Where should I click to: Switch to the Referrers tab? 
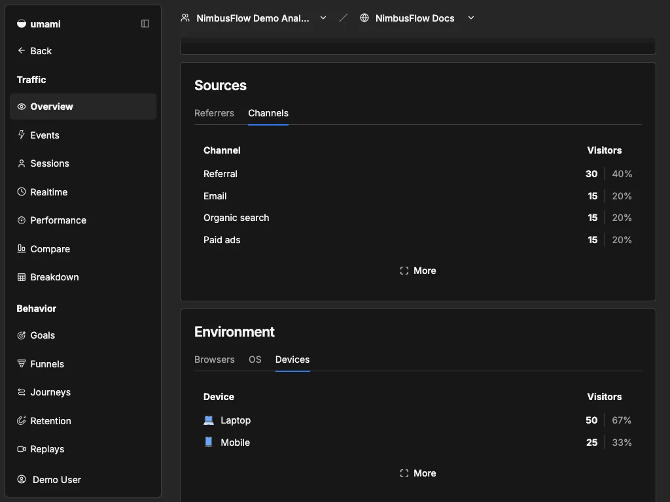click(214, 113)
